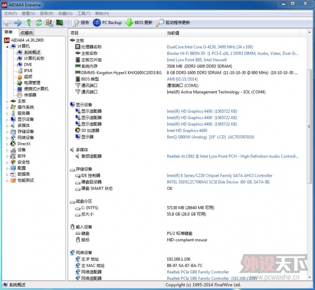
Task: Expand the 网络设备 tree branch
Action: [x=7, y=138]
